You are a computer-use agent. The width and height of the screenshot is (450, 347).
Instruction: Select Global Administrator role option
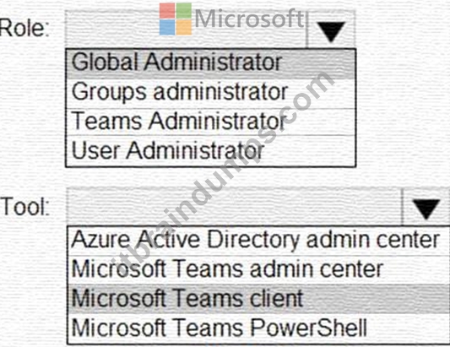[x=211, y=62]
